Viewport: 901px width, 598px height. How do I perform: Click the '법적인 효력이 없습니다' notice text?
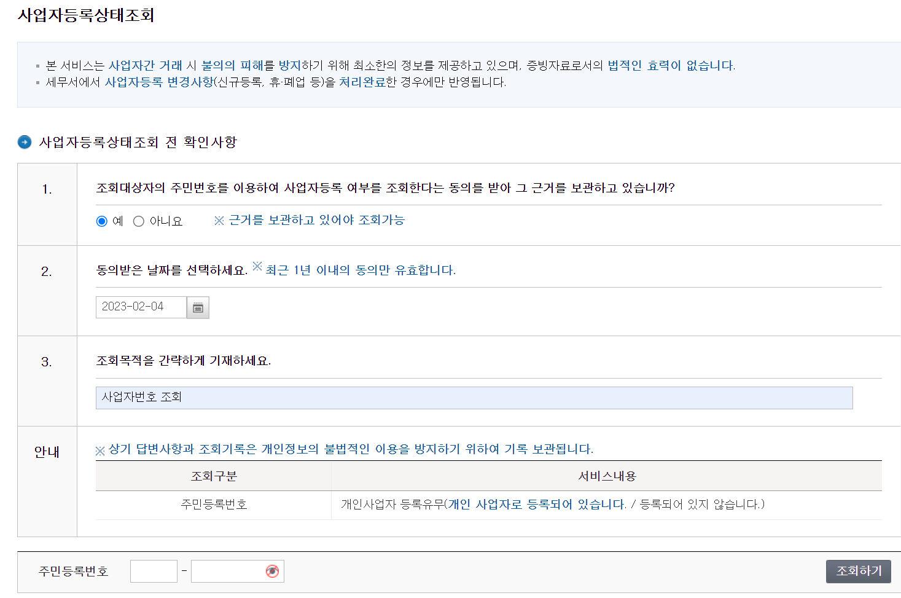tap(671, 66)
